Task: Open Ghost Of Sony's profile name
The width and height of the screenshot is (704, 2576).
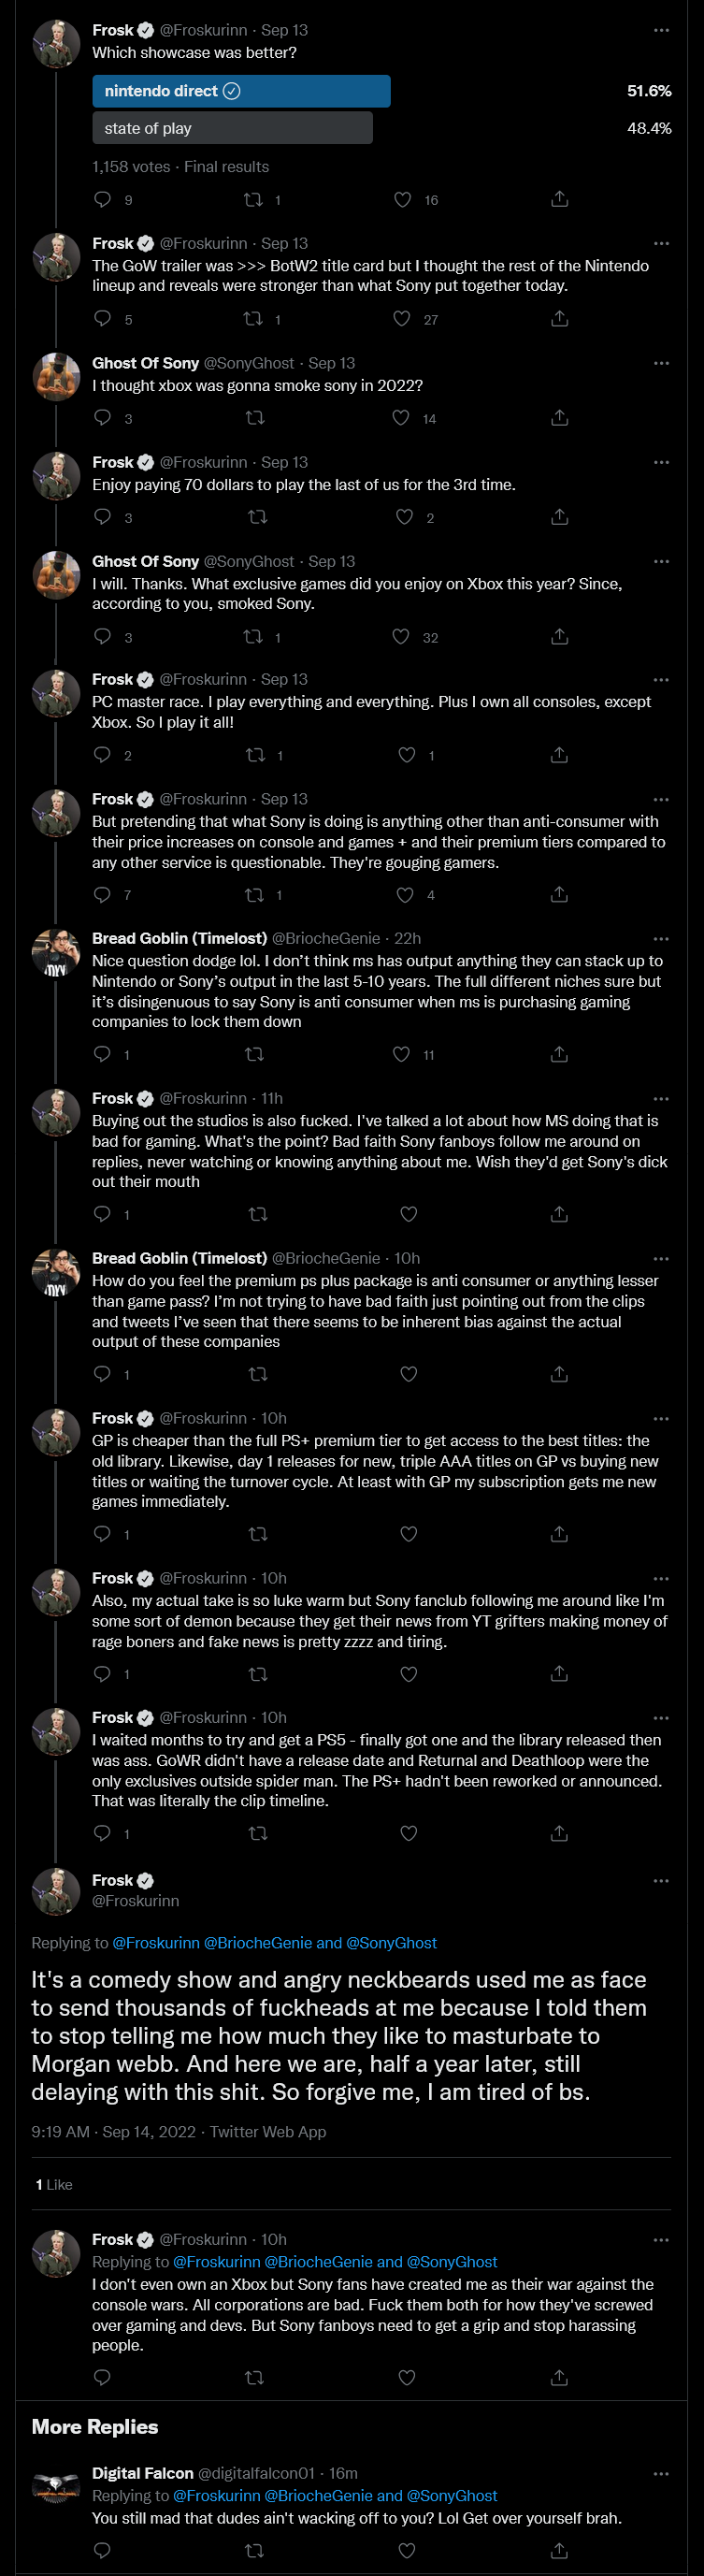Action: pos(145,363)
